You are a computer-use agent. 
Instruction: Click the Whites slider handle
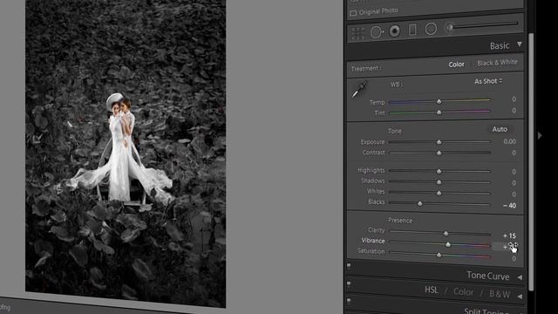click(439, 193)
